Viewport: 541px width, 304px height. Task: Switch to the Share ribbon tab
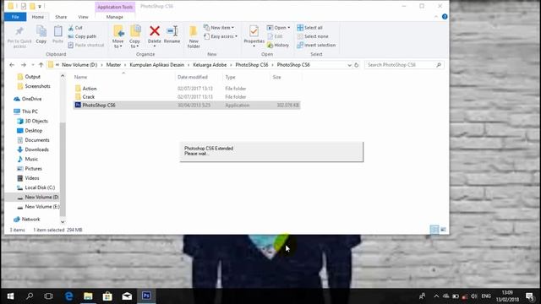coord(61,17)
